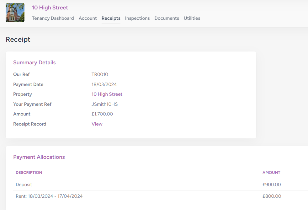The height and width of the screenshot is (210, 308).
Task: Click the TR0010 reference value
Action: [99, 74]
